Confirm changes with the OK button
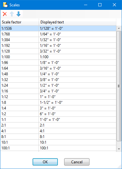Image resolution: width=122 pixels, height=169 pixels. [45, 162]
